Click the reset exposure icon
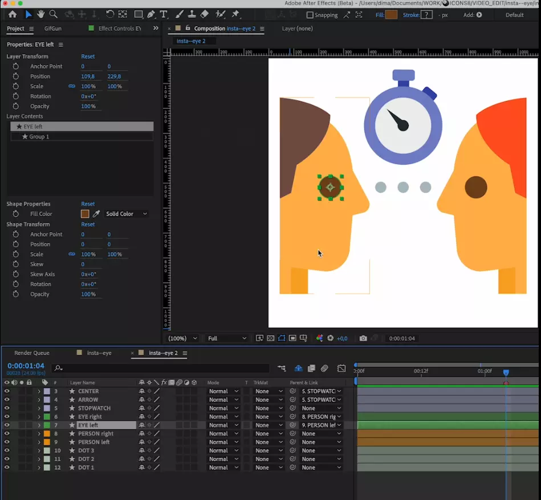The height and width of the screenshot is (500, 541). coord(330,338)
